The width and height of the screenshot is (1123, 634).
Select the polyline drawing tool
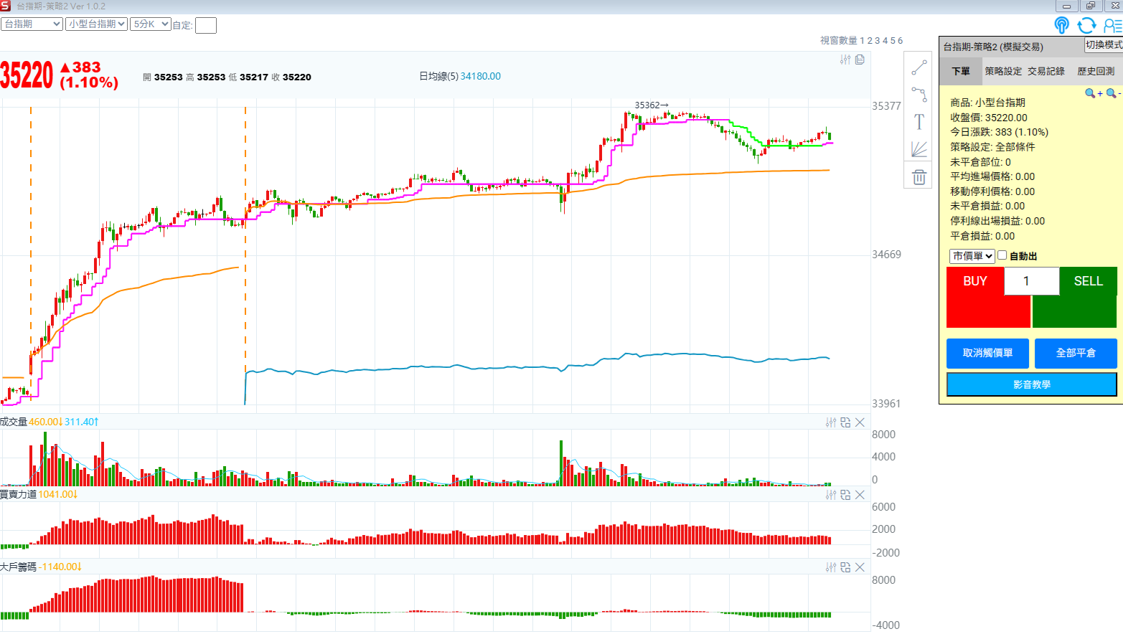pyautogui.click(x=918, y=94)
